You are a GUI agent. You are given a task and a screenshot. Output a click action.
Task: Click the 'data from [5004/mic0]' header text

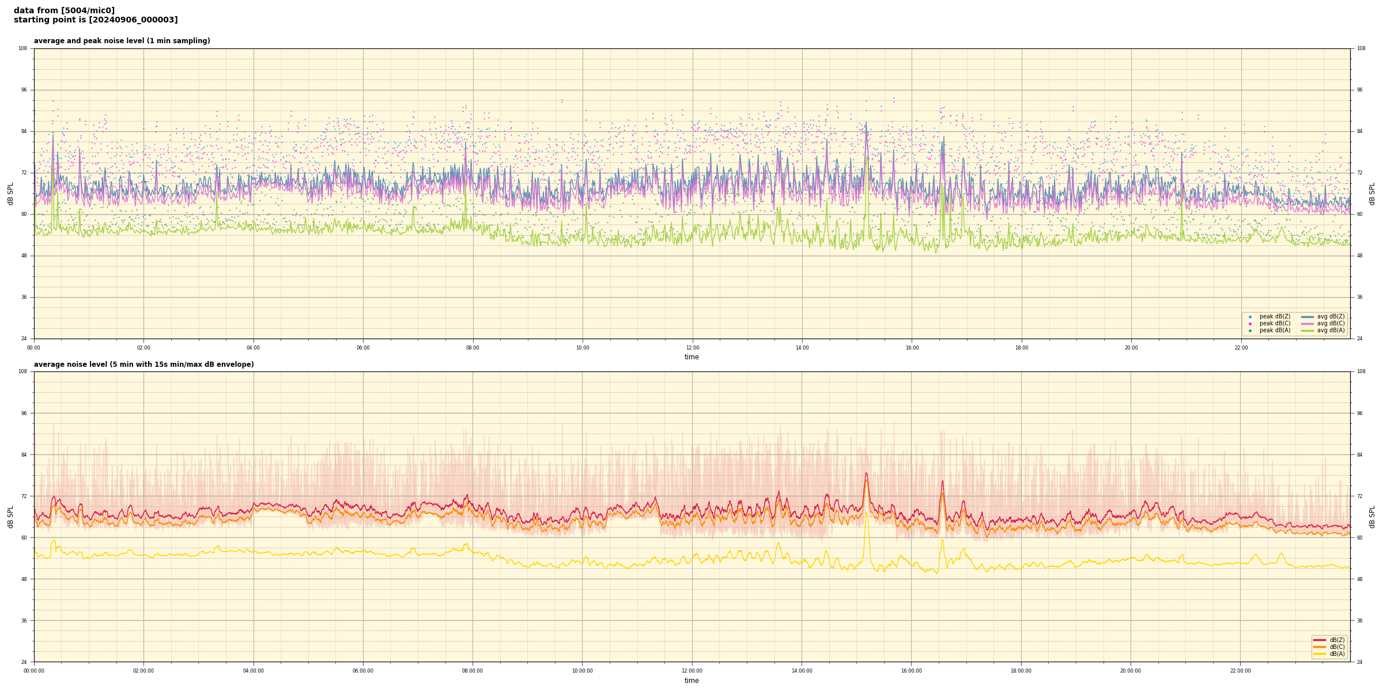point(64,10)
